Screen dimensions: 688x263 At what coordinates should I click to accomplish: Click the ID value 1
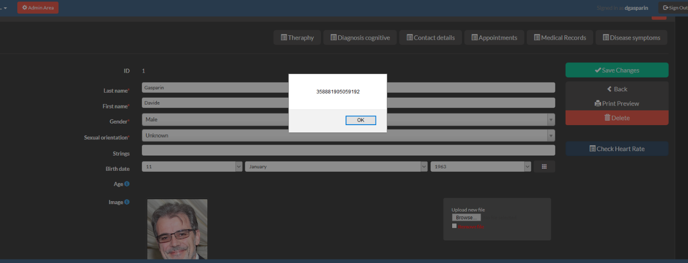pos(143,71)
